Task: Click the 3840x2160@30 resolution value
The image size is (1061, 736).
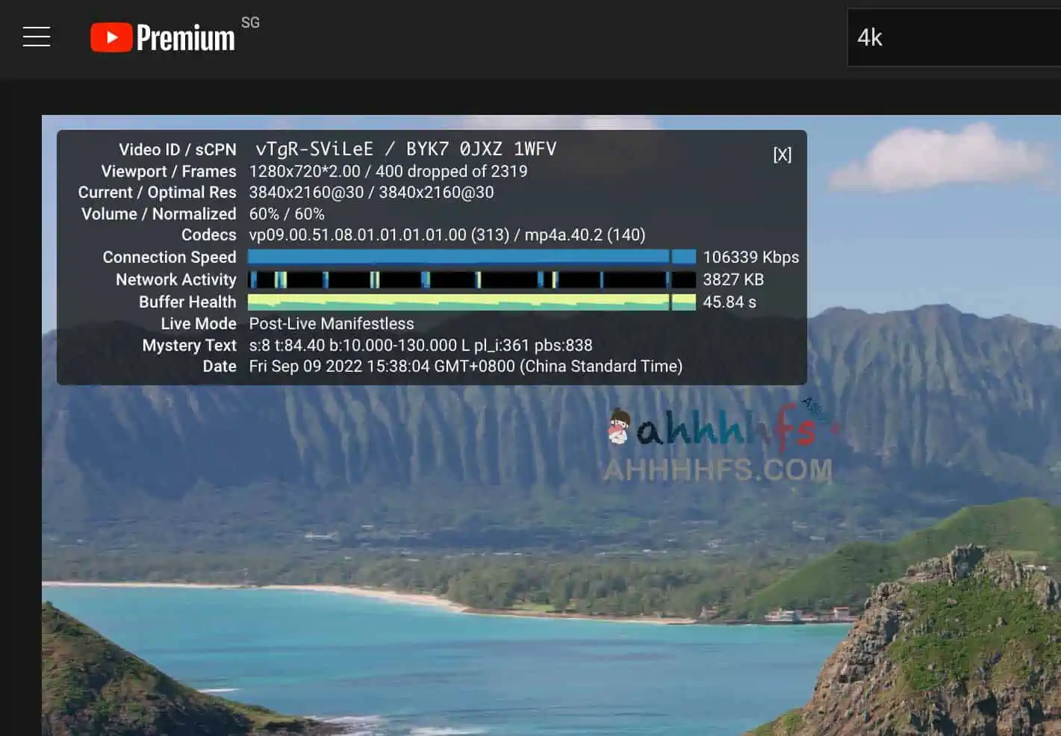Action: point(306,193)
